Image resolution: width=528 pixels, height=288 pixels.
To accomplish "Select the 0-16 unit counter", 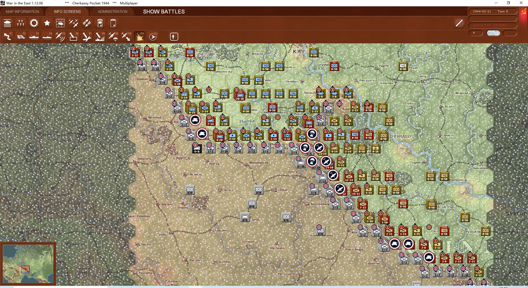I will (375, 148).
